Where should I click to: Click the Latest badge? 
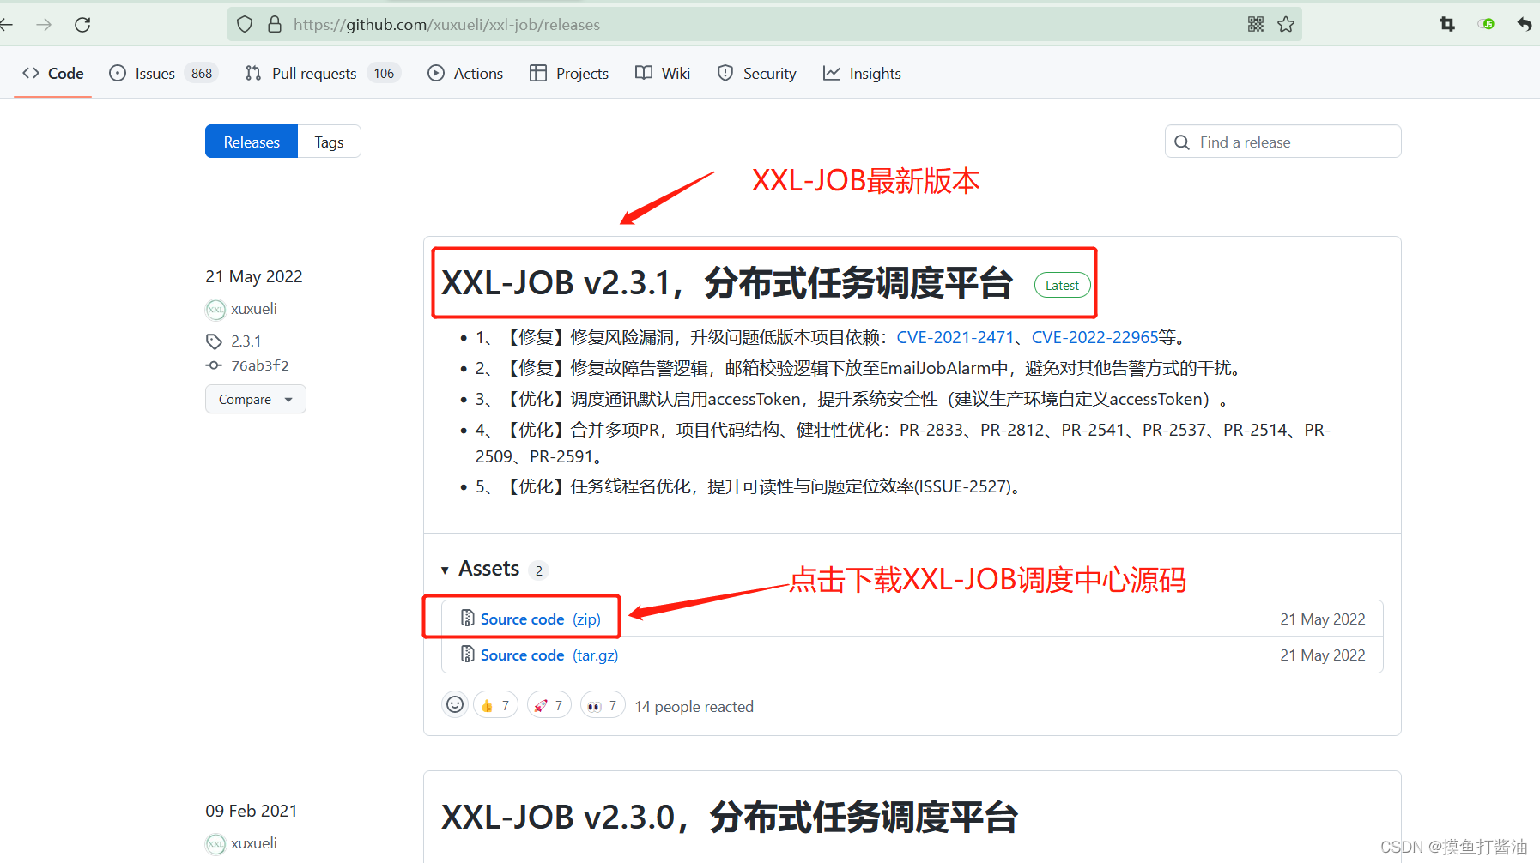tap(1062, 286)
